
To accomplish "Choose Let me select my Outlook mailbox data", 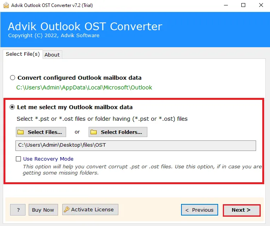I will (13, 107).
